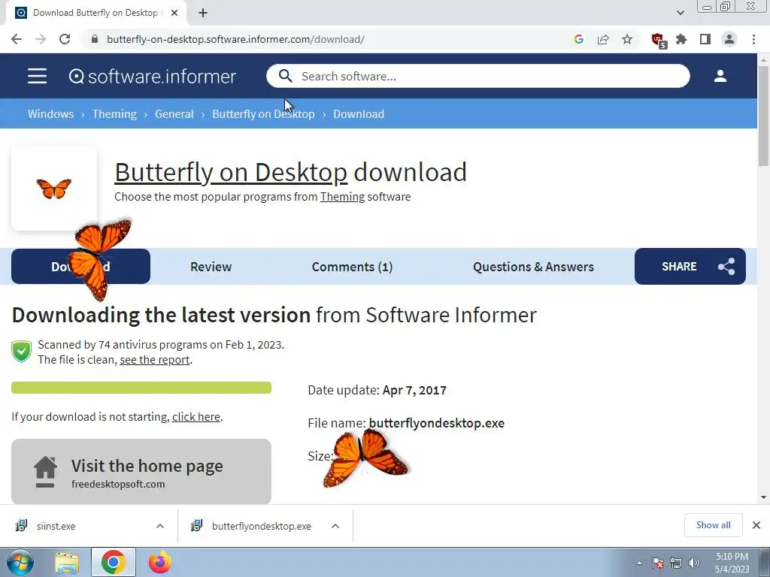770x577 pixels.
Task: Close the downloads bar
Action: [756, 525]
